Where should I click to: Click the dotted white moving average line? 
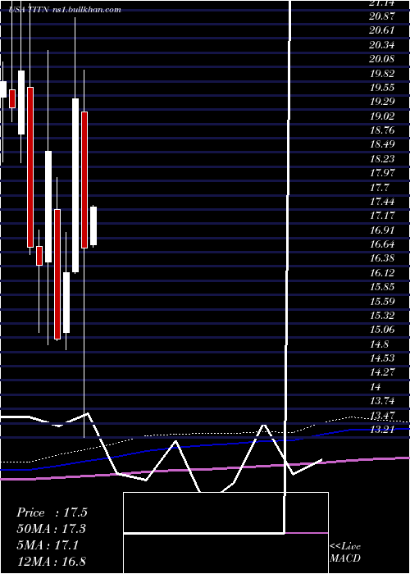tap(205, 434)
